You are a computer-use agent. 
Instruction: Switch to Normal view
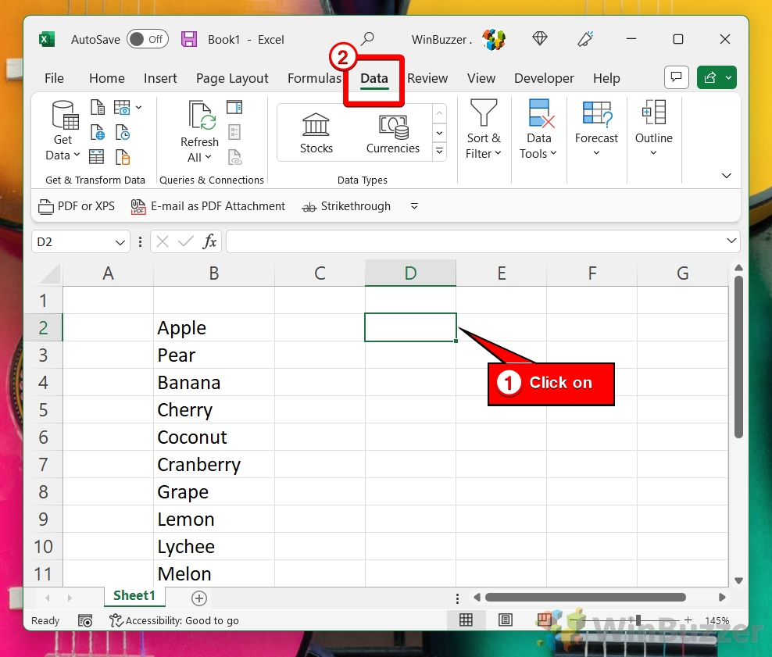coord(466,620)
